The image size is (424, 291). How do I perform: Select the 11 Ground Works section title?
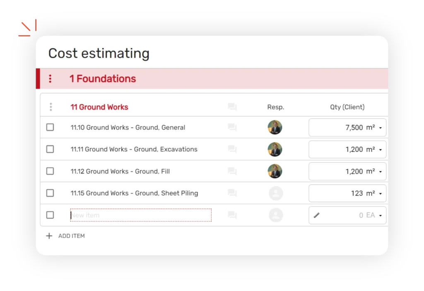pos(99,107)
